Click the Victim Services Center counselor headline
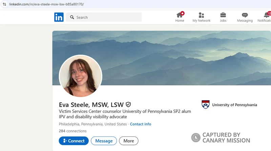Screen dimensions: 271x151 [125, 114]
